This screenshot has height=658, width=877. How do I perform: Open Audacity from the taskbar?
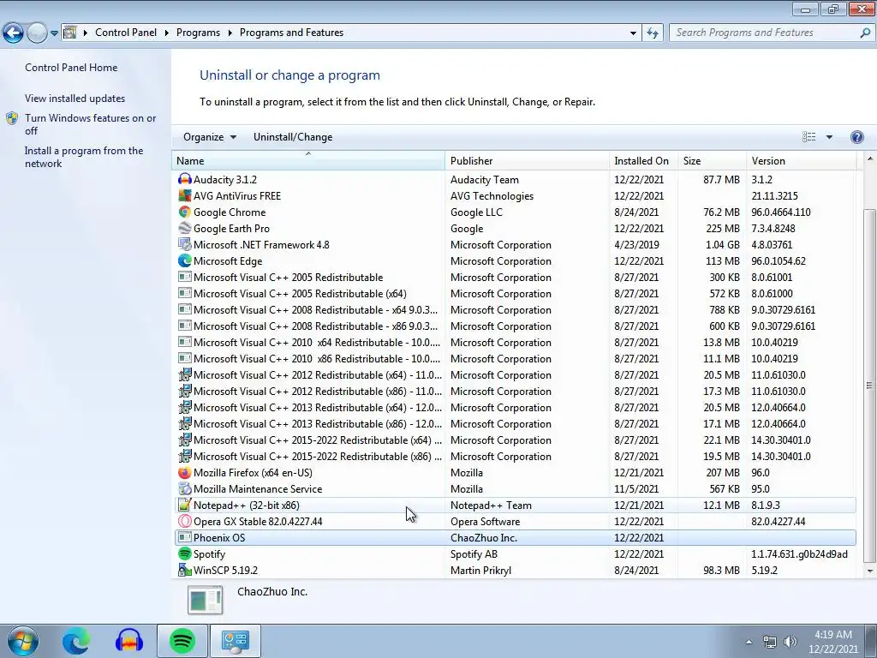[129, 641]
